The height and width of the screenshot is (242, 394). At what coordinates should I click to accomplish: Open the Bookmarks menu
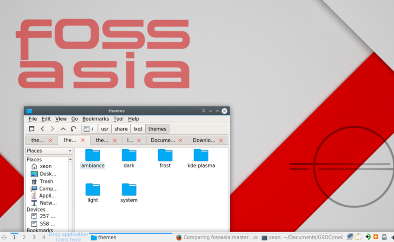click(96, 119)
